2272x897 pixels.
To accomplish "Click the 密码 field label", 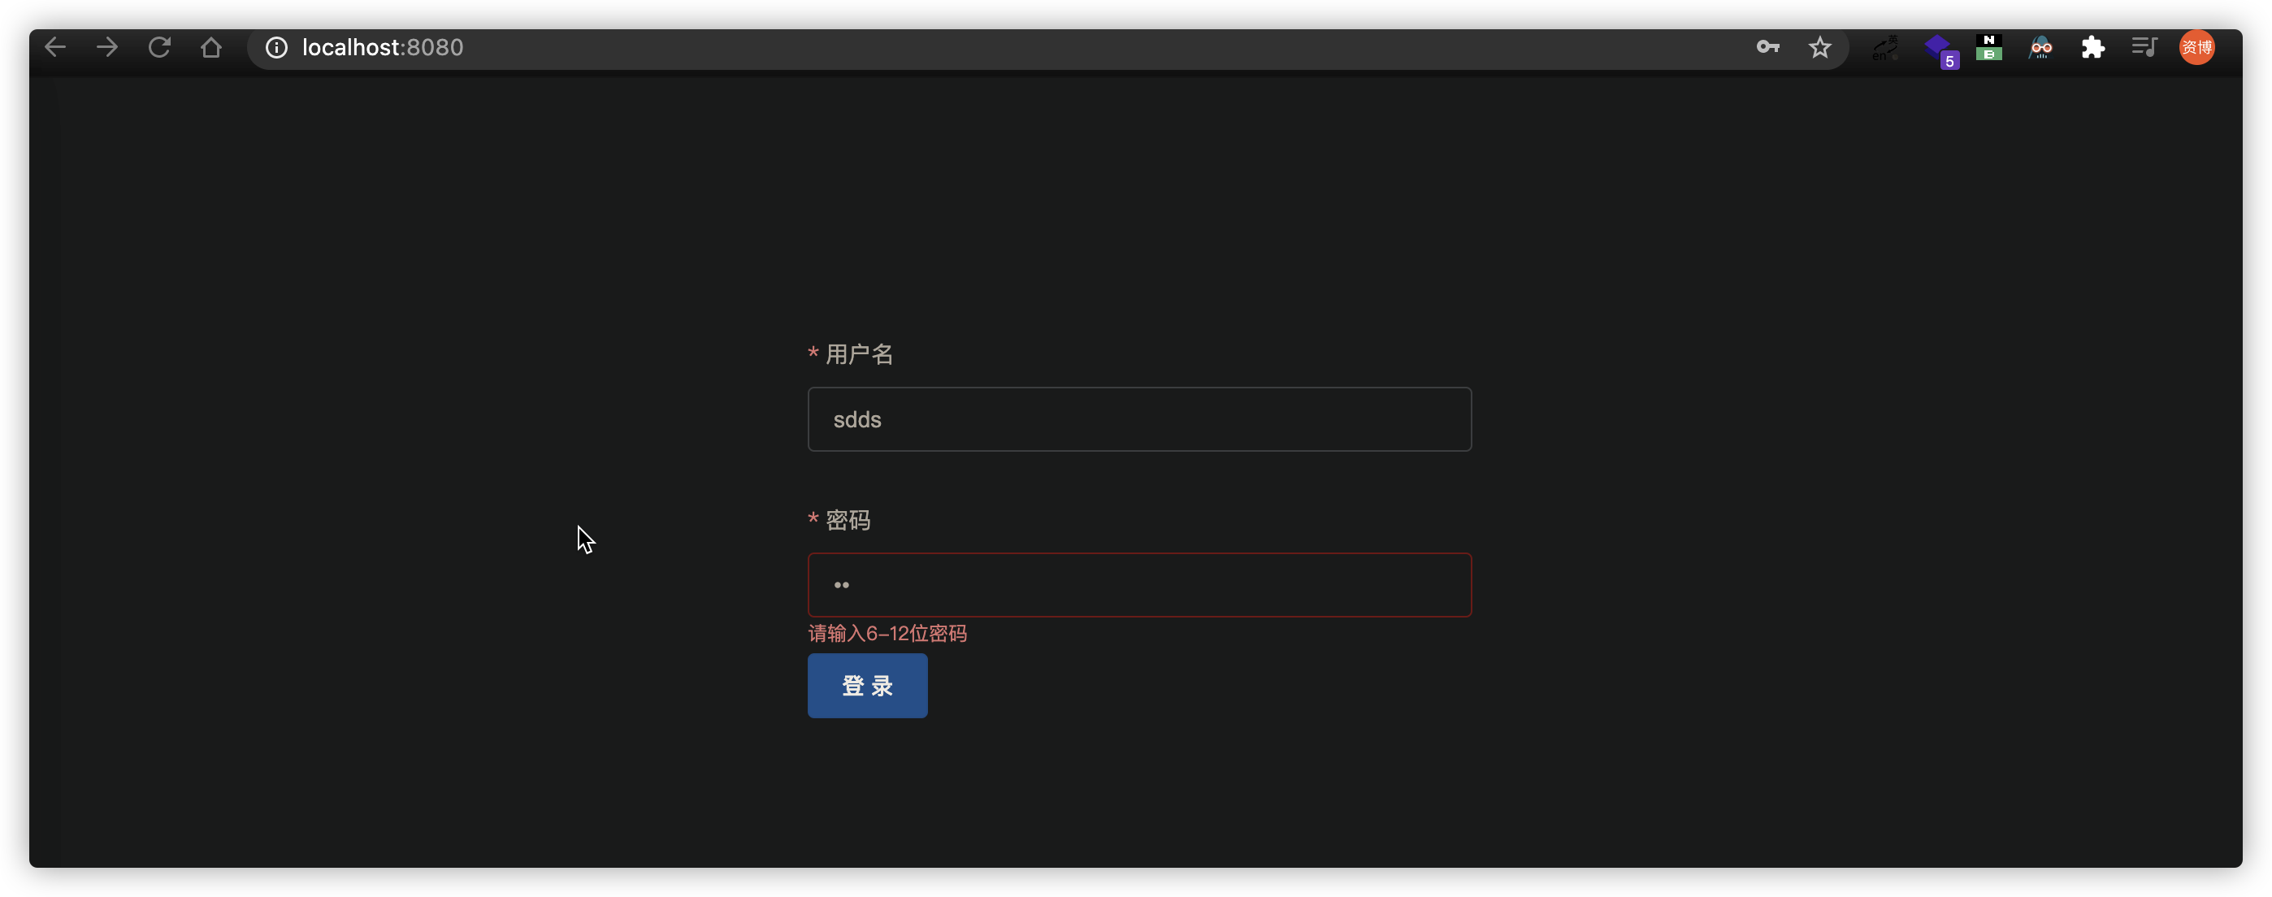I will pos(848,520).
